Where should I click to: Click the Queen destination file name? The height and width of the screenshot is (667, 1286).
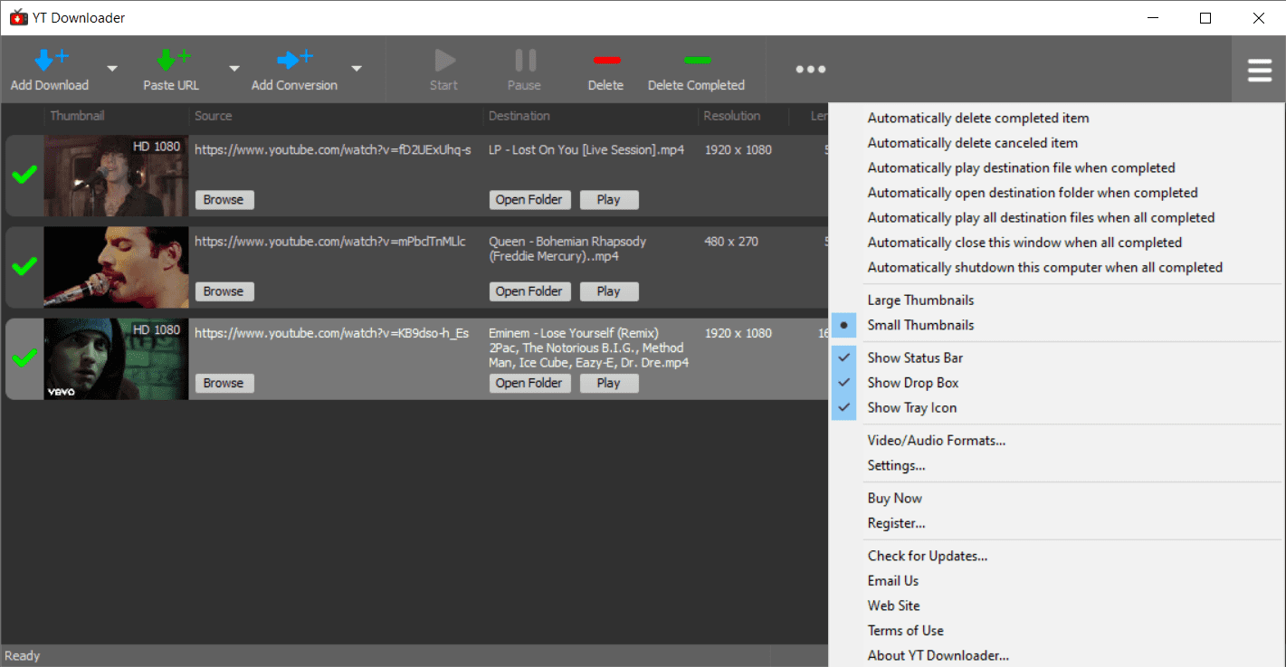point(567,249)
